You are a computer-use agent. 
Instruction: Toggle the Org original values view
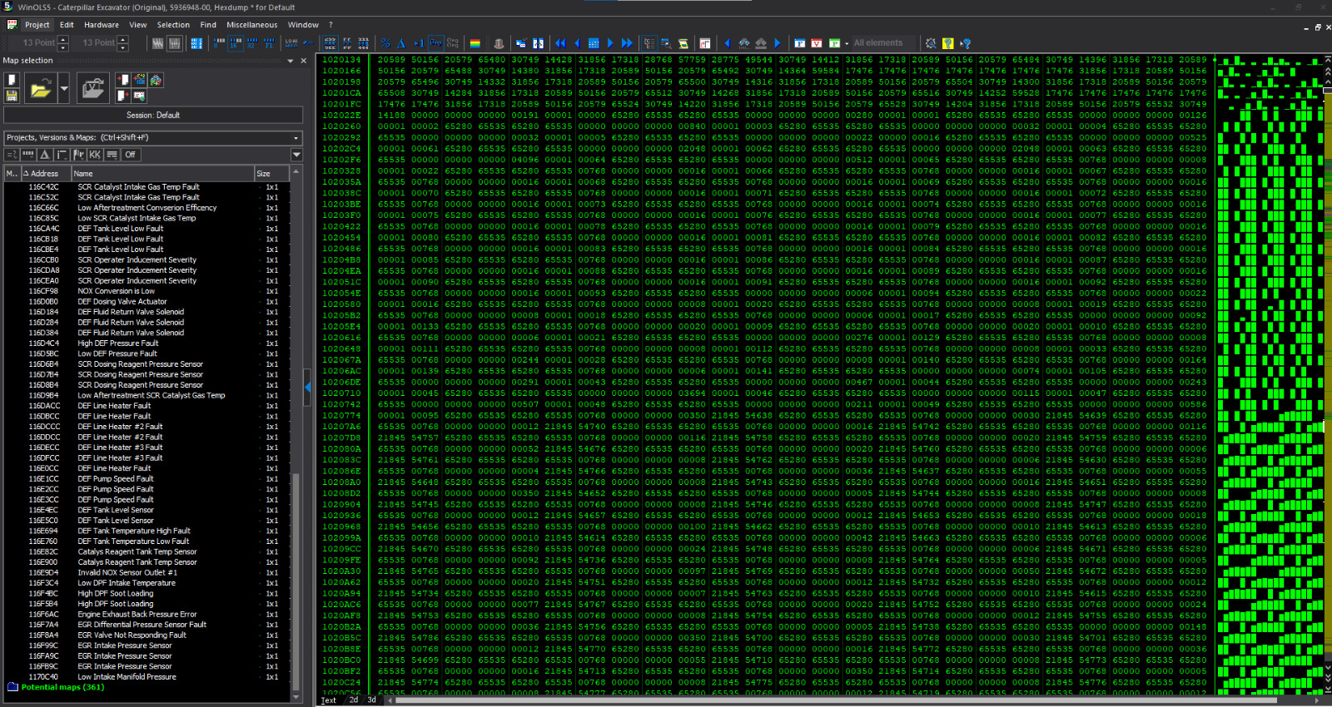(x=436, y=42)
